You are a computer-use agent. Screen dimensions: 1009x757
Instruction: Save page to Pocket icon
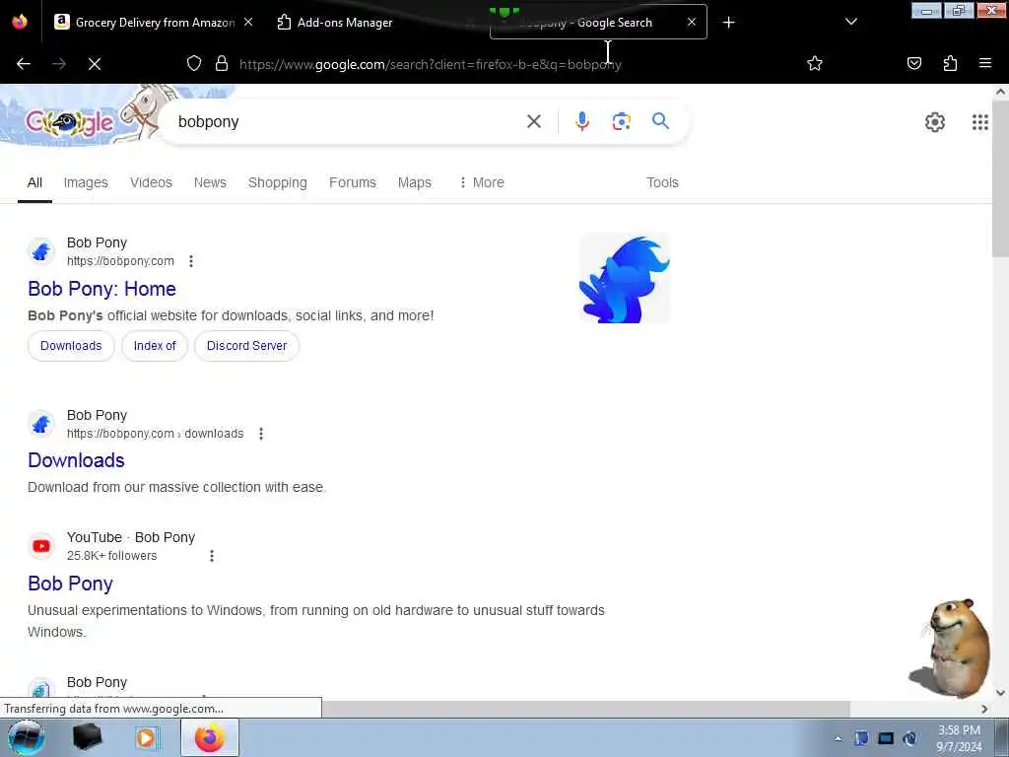pyautogui.click(x=913, y=63)
